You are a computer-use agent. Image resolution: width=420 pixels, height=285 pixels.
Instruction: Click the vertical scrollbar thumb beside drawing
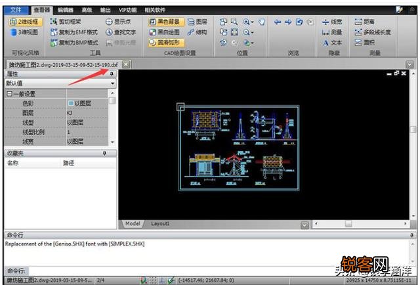coord(413,129)
